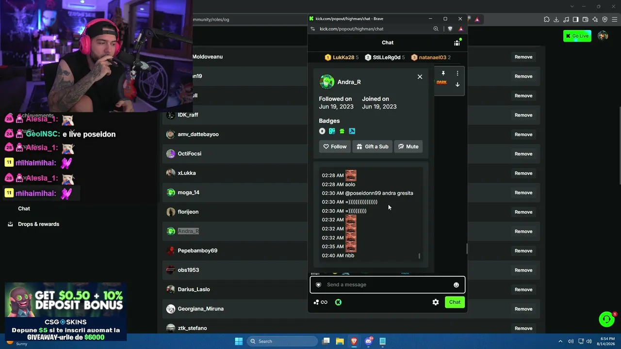The width and height of the screenshot is (621, 349).
Task: Open Notepad from taskbar
Action: pyautogui.click(x=382, y=341)
